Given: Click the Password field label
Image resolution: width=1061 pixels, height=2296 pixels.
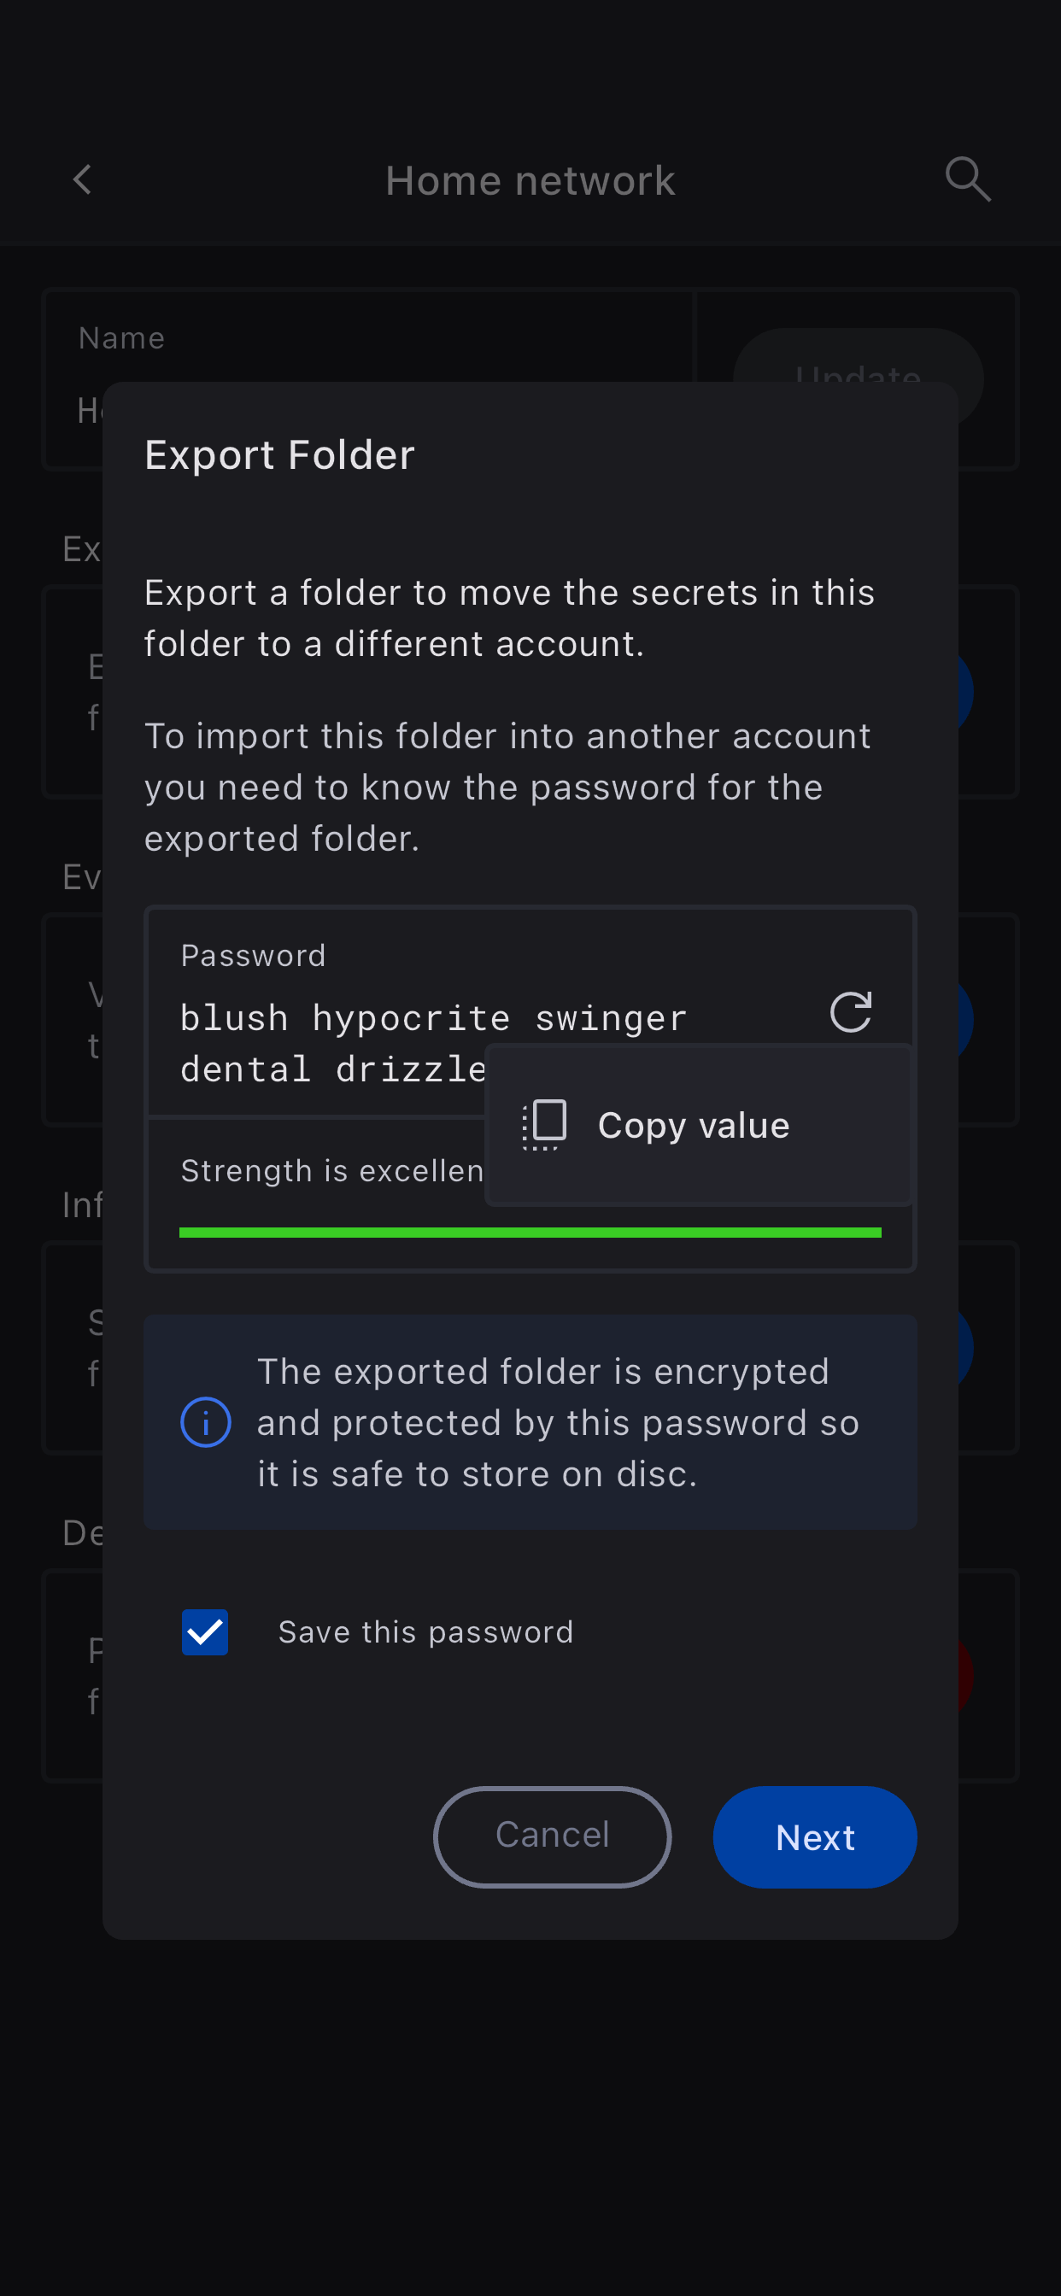Looking at the screenshot, I should point(253,957).
